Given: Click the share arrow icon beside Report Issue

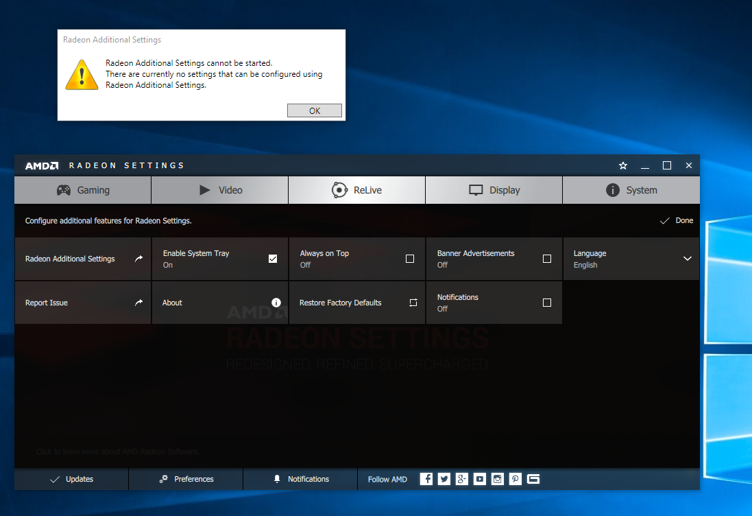Looking at the screenshot, I should click(138, 303).
